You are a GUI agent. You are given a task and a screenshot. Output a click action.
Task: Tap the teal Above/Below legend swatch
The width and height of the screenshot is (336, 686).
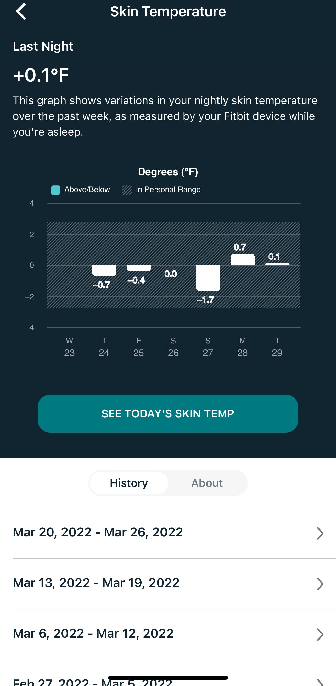click(x=55, y=190)
